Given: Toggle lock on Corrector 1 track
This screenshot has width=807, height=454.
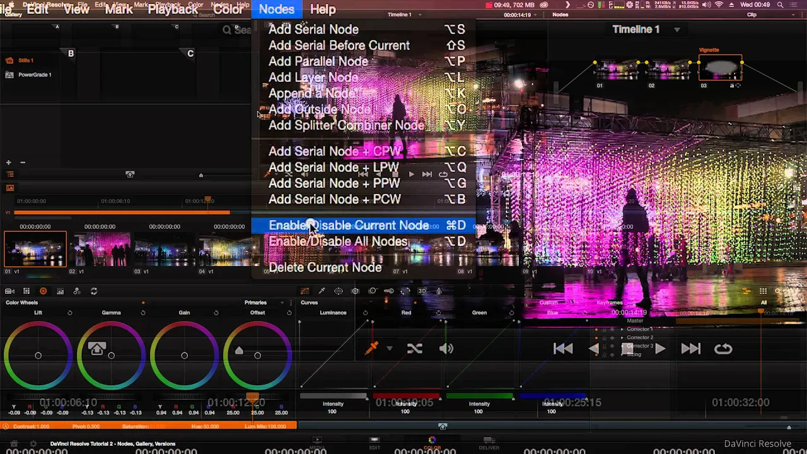Looking at the screenshot, I should coord(605,330).
